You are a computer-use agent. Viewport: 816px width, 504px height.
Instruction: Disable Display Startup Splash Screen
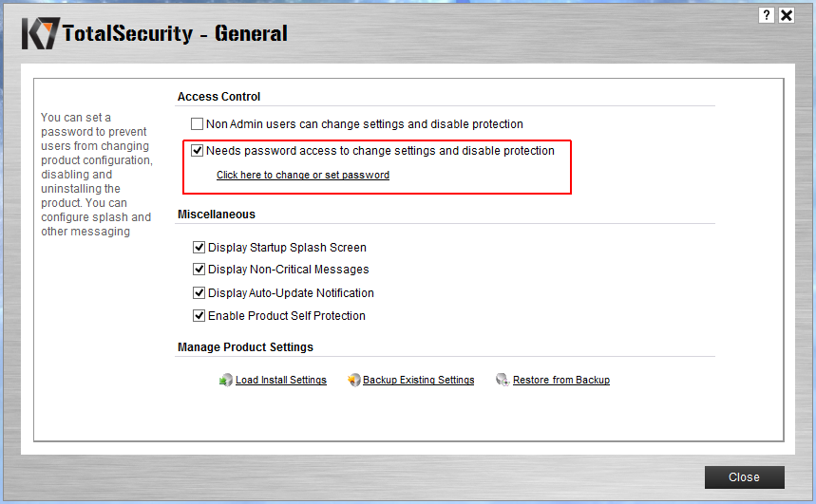tap(199, 248)
